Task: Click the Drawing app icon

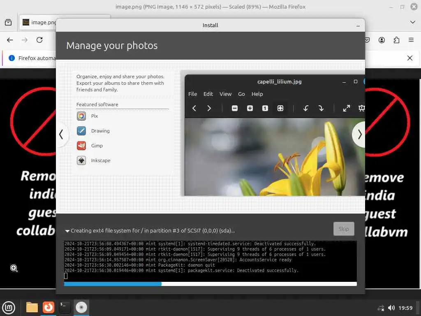Action: 81,131
